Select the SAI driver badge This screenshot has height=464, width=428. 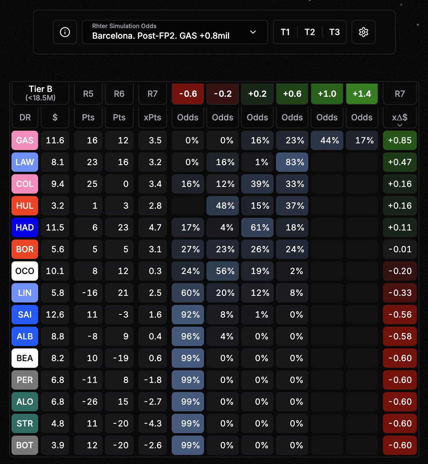25,314
